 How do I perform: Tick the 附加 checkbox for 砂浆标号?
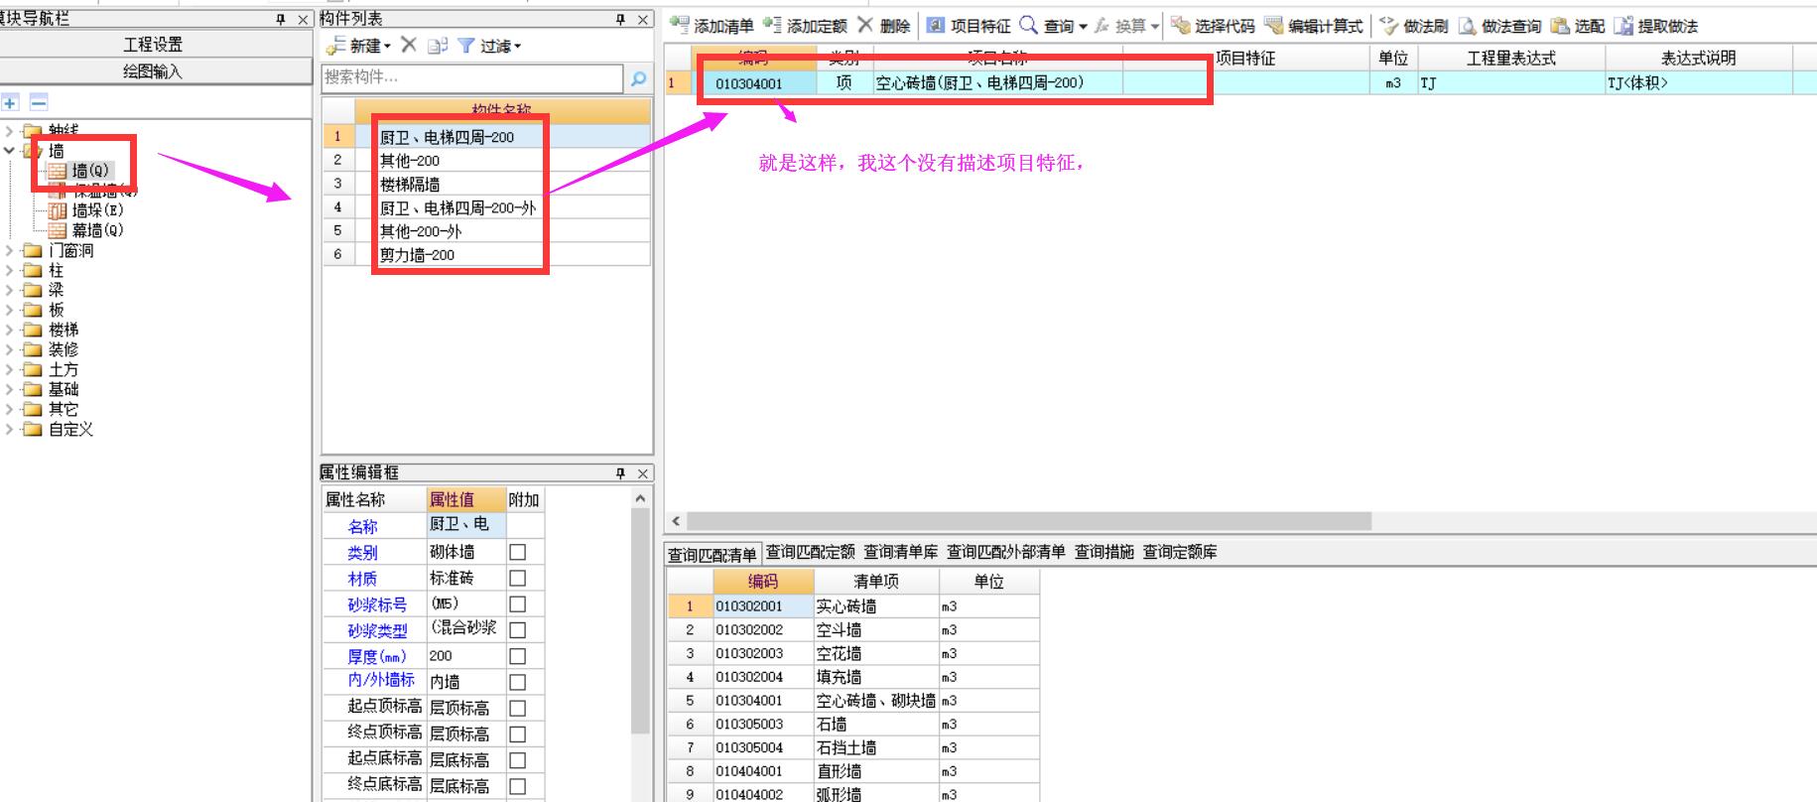point(517,603)
